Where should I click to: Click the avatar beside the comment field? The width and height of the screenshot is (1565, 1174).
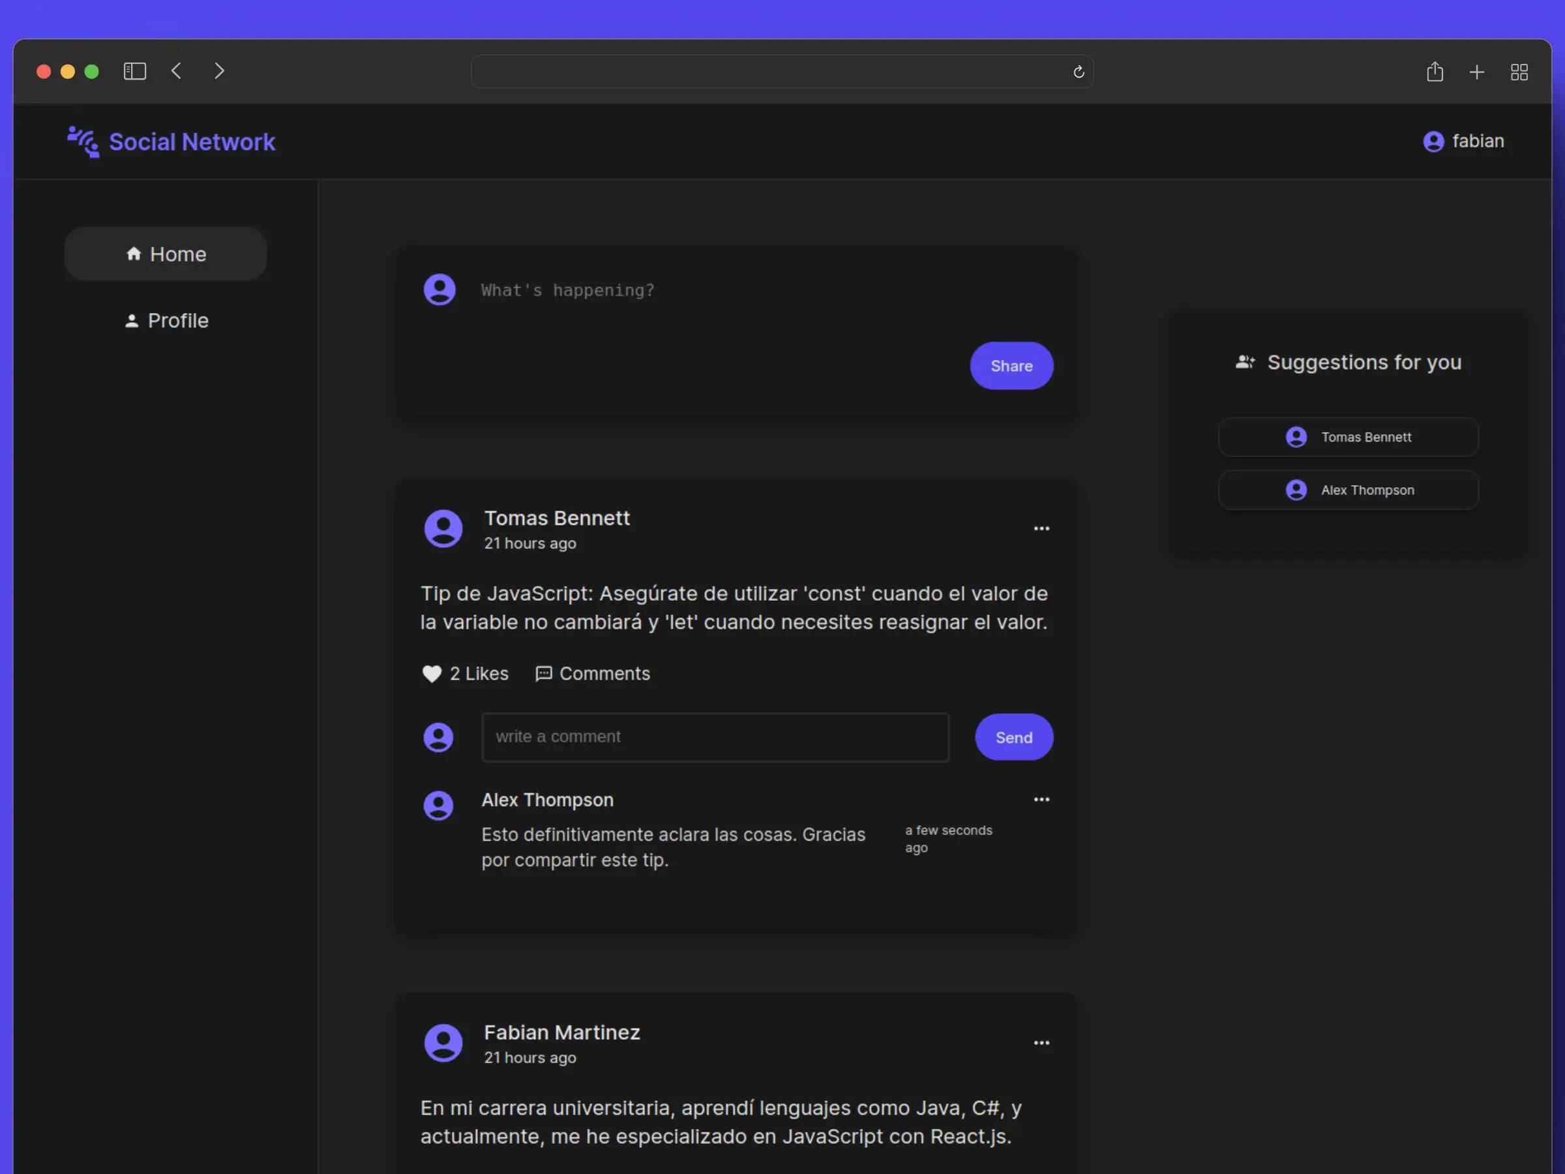(438, 738)
